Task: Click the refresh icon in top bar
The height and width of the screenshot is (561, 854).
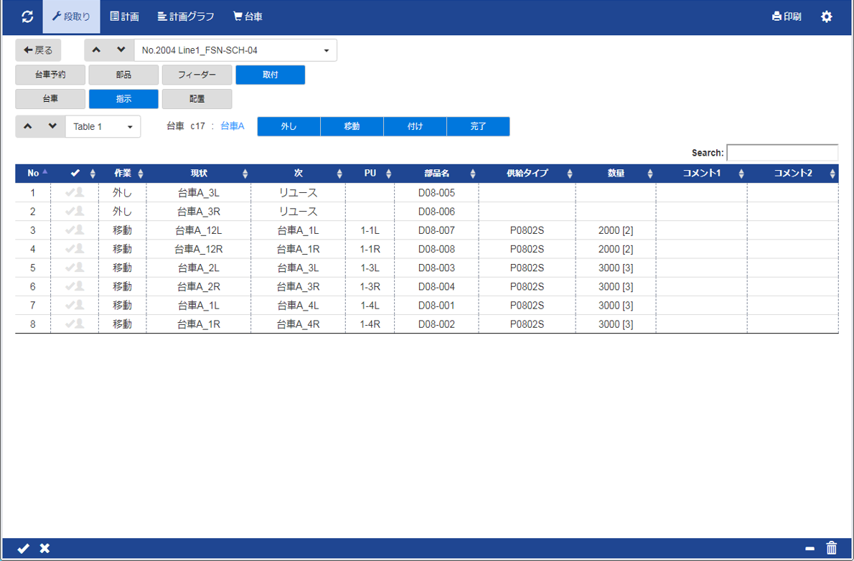Action: pyautogui.click(x=27, y=16)
